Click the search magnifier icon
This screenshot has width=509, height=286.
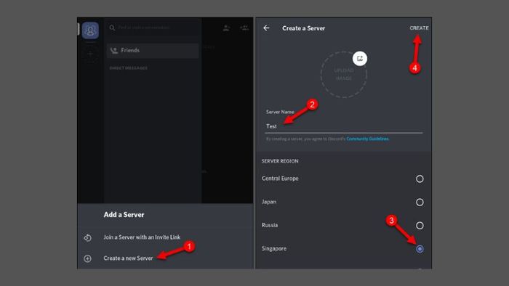[x=112, y=28]
